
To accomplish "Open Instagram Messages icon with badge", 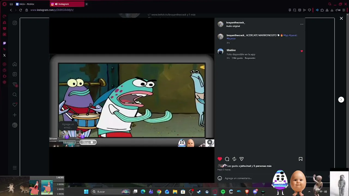I will tap(15, 85).
